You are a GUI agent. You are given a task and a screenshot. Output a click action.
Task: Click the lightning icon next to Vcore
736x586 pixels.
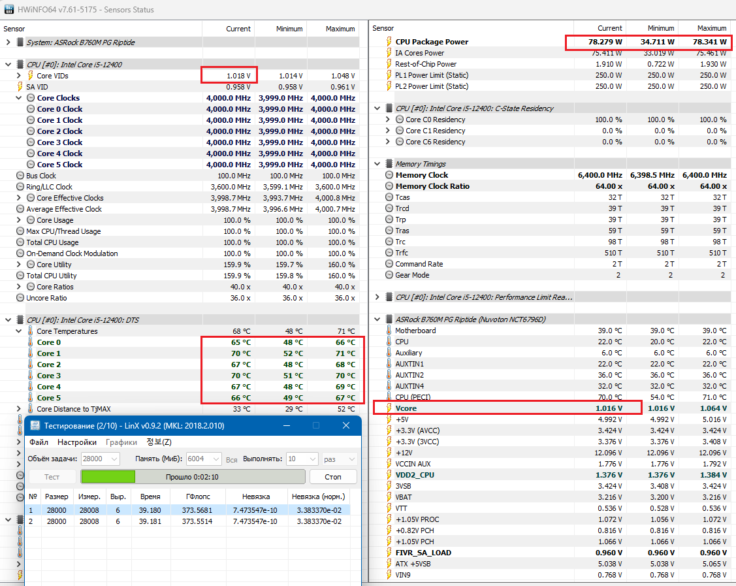[388, 408]
